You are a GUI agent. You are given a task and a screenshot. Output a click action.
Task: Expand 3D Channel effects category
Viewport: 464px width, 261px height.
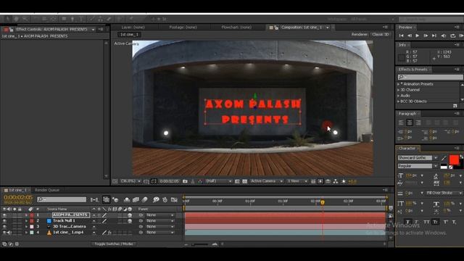click(398, 90)
